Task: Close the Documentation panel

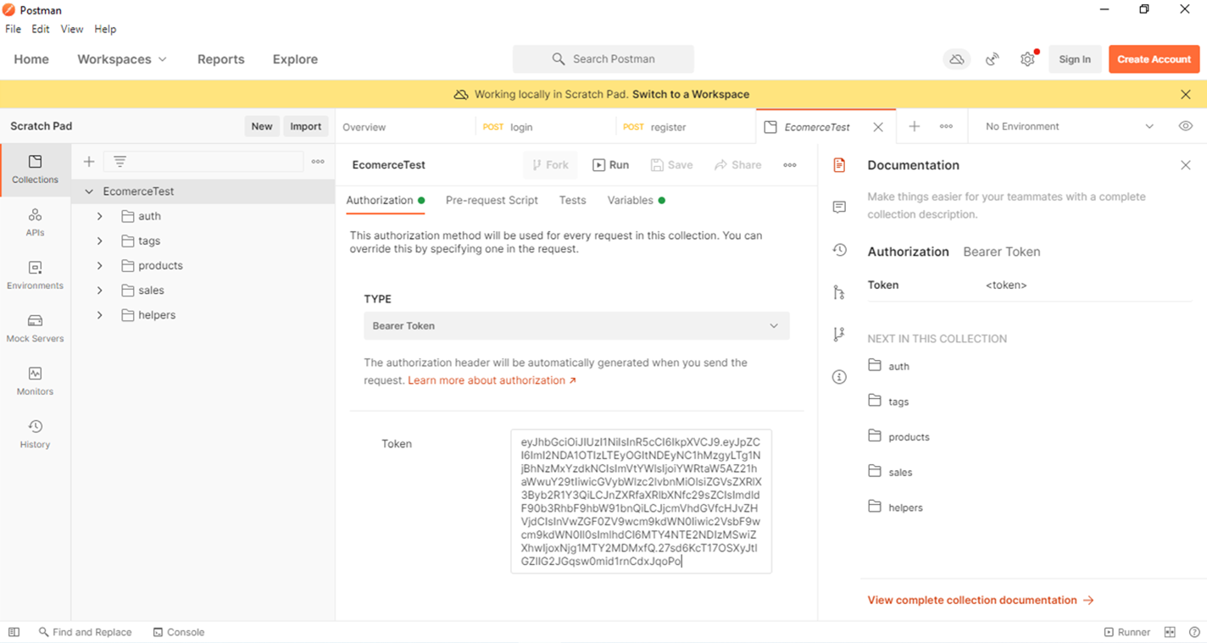Action: (x=1186, y=165)
